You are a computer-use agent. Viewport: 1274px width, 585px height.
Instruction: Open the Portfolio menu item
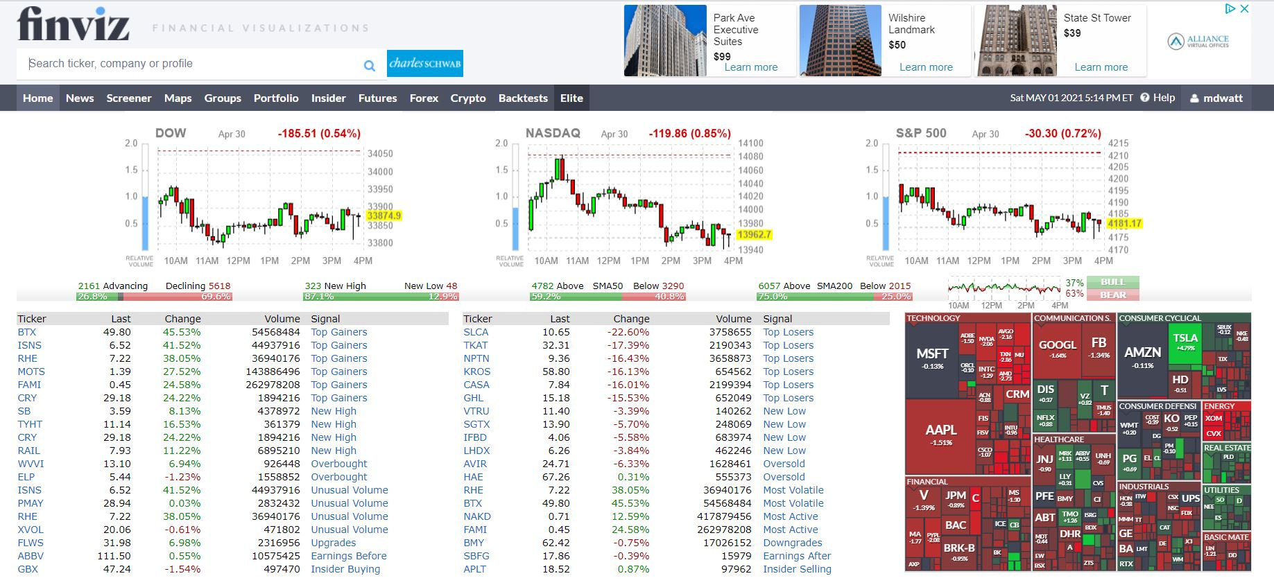(276, 98)
